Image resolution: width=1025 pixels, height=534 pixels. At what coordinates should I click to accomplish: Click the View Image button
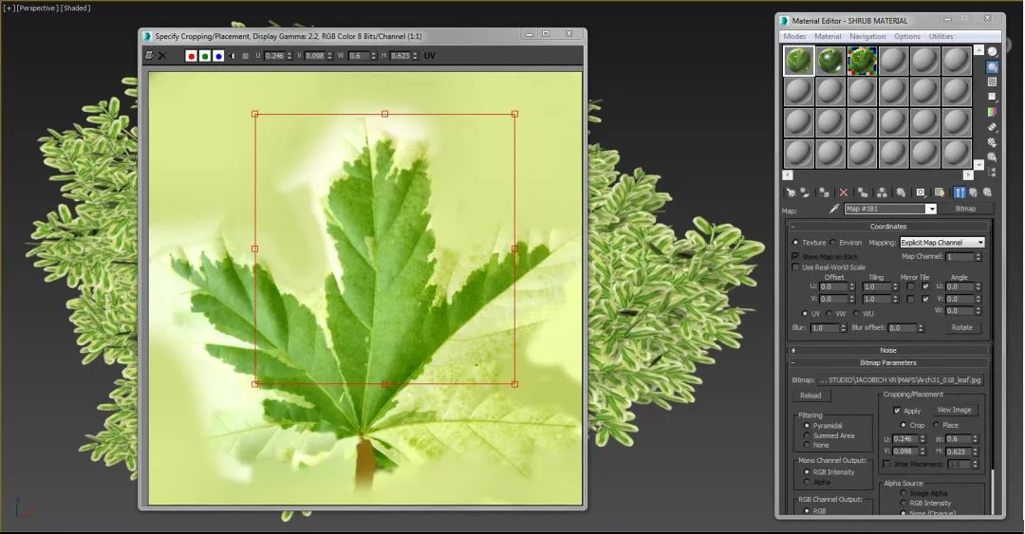click(x=954, y=410)
